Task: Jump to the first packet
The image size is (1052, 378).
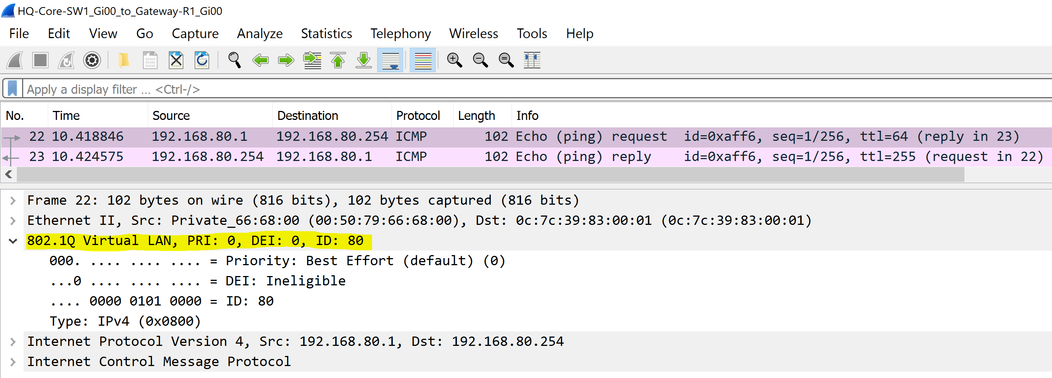Action: tap(338, 61)
